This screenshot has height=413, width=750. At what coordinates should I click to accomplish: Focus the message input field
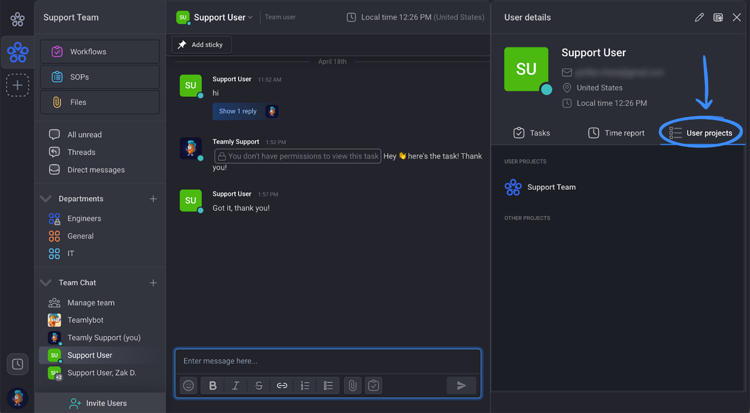coord(328,361)
